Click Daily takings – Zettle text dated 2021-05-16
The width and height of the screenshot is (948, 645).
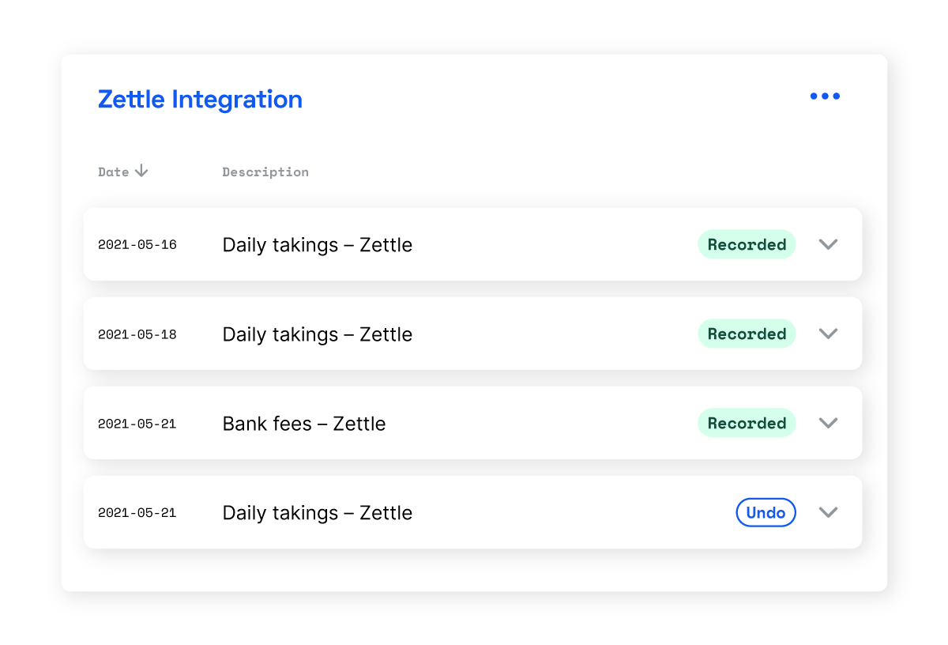(318, 245)
